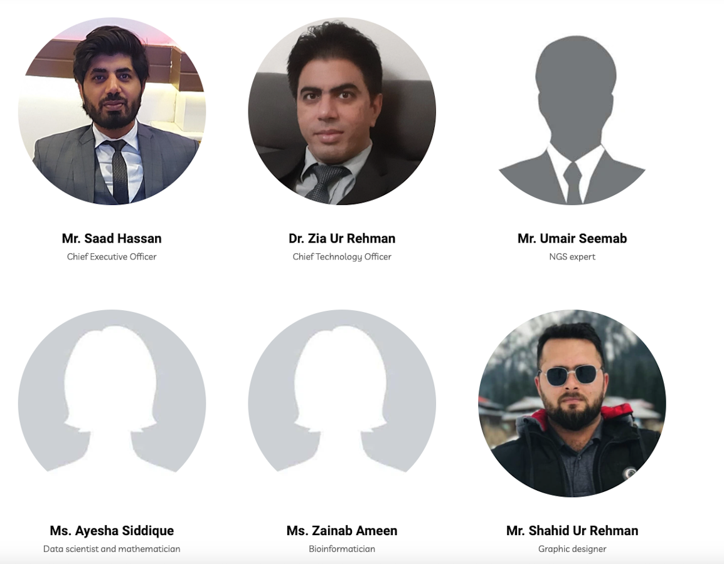
Task: Select the Ms. Zainab Ameen heading
Action: coord(342,531)
